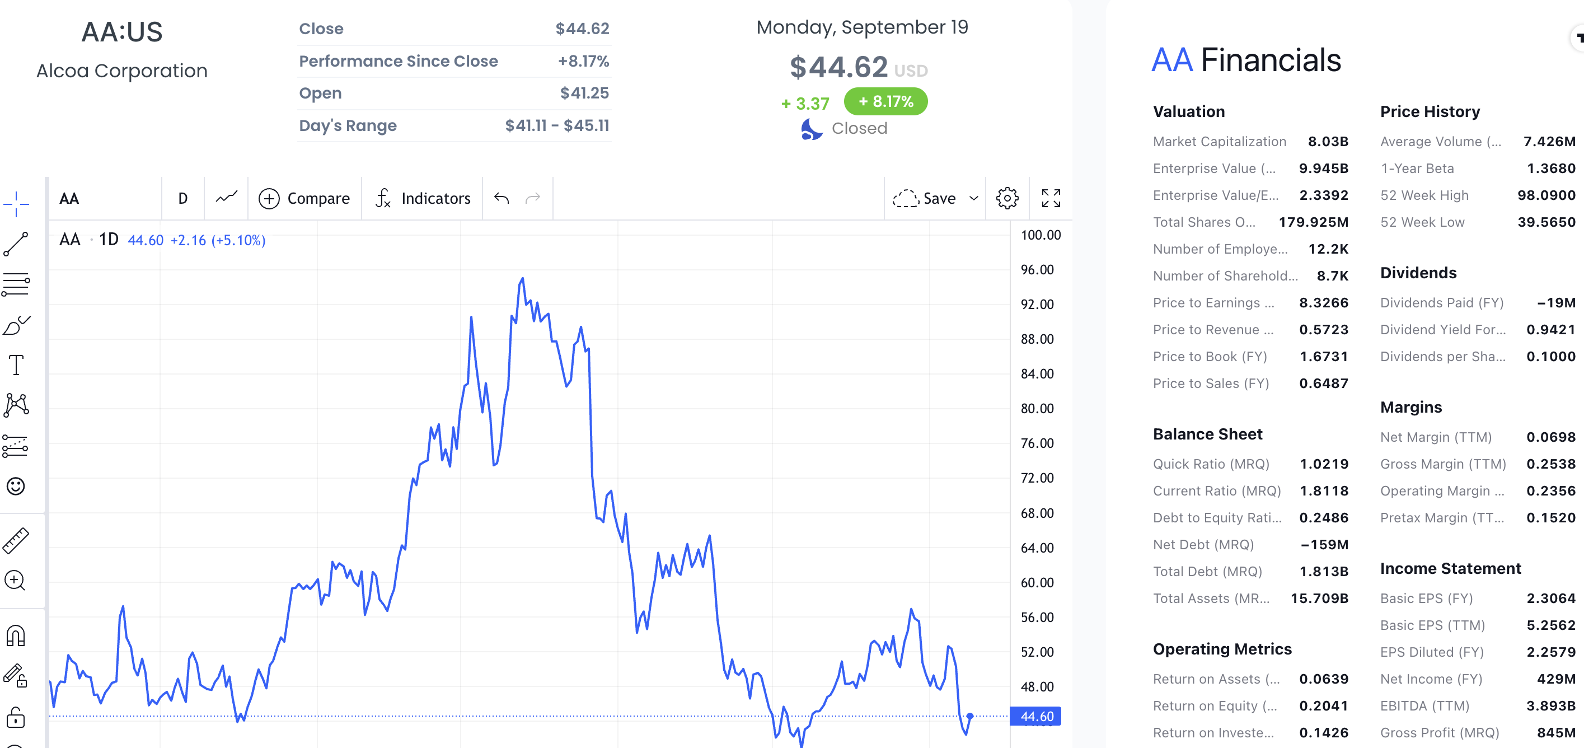Viewport: 1584px width, 748px height.
Task: Toggle magnet mode for drawings
Action: tap(16, 635)
